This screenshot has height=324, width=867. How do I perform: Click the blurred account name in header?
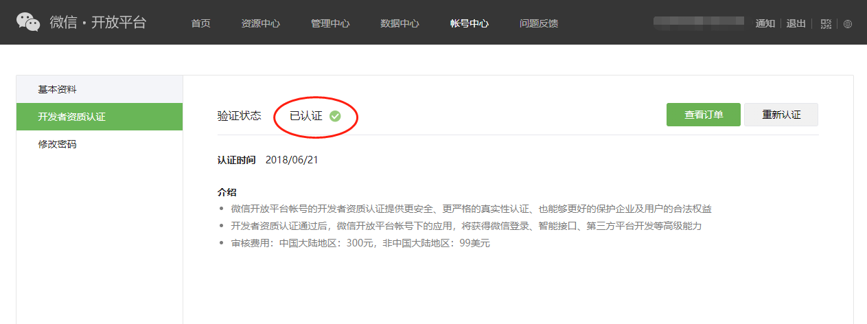699,23
